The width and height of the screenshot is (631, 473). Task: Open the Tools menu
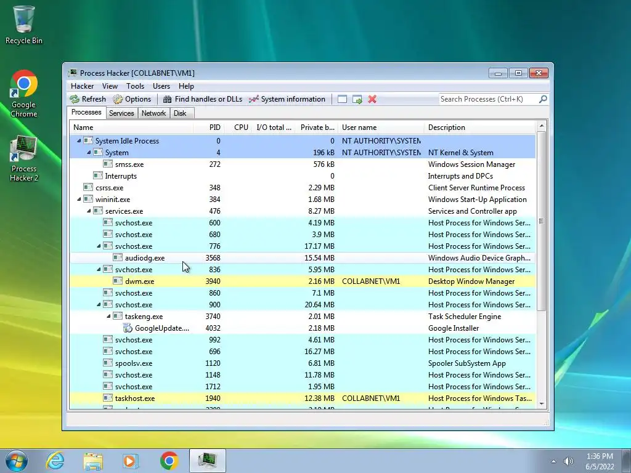coord(135,86)
